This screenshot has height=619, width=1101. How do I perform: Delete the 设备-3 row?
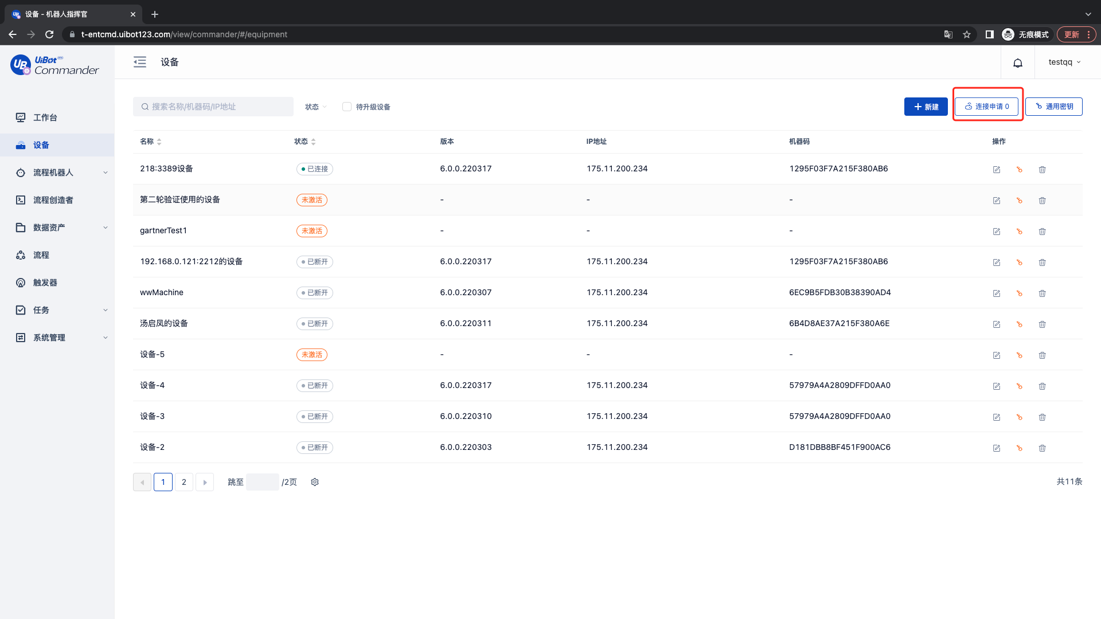[1043, 417]
